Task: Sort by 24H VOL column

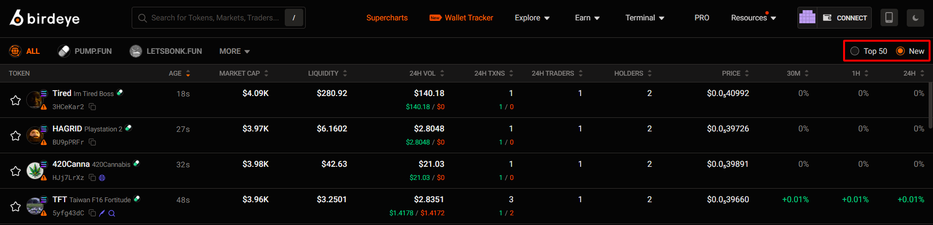Action: [x=427, y=73]
